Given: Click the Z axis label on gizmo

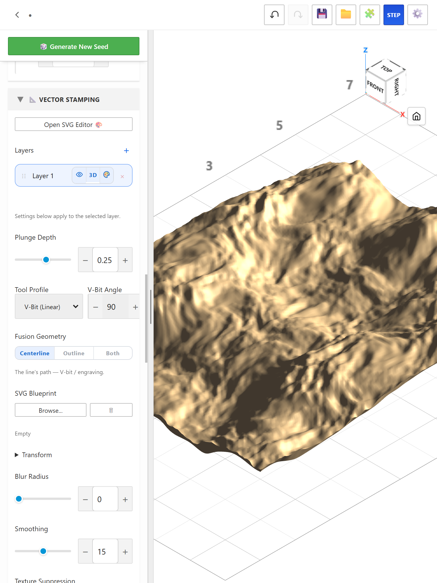Looking at the screenshot, I should click(366, 50).
